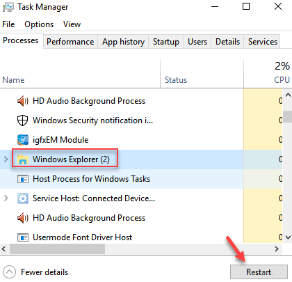Click the igfxEM Module icon
Viewport: 292px width, 282px height.
click(23, 140)
